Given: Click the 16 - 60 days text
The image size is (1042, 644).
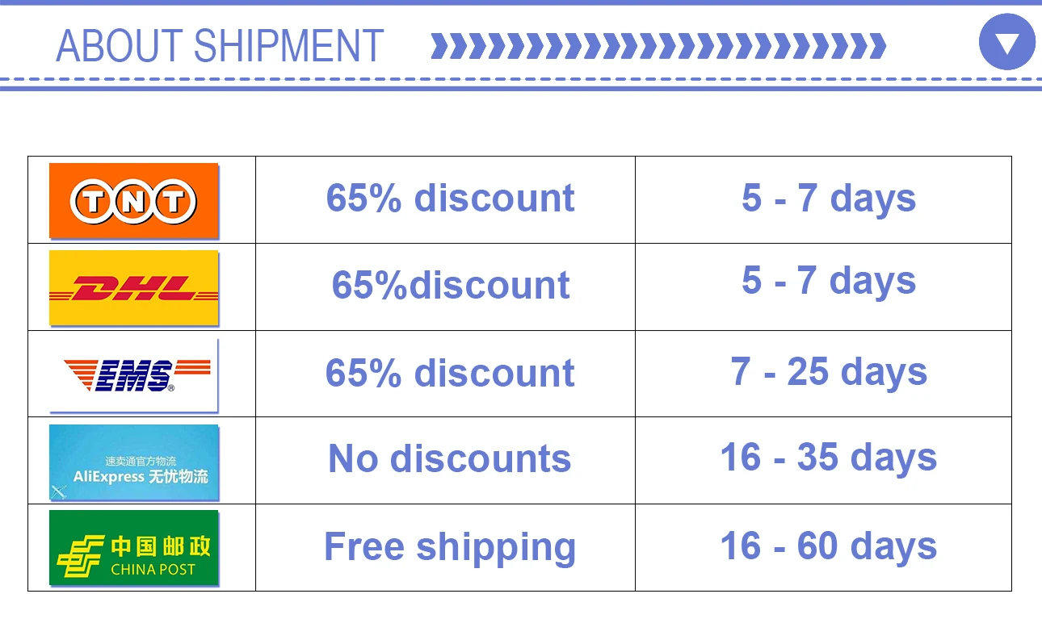Looking at the screenshot, I should (x=829, y=546).
